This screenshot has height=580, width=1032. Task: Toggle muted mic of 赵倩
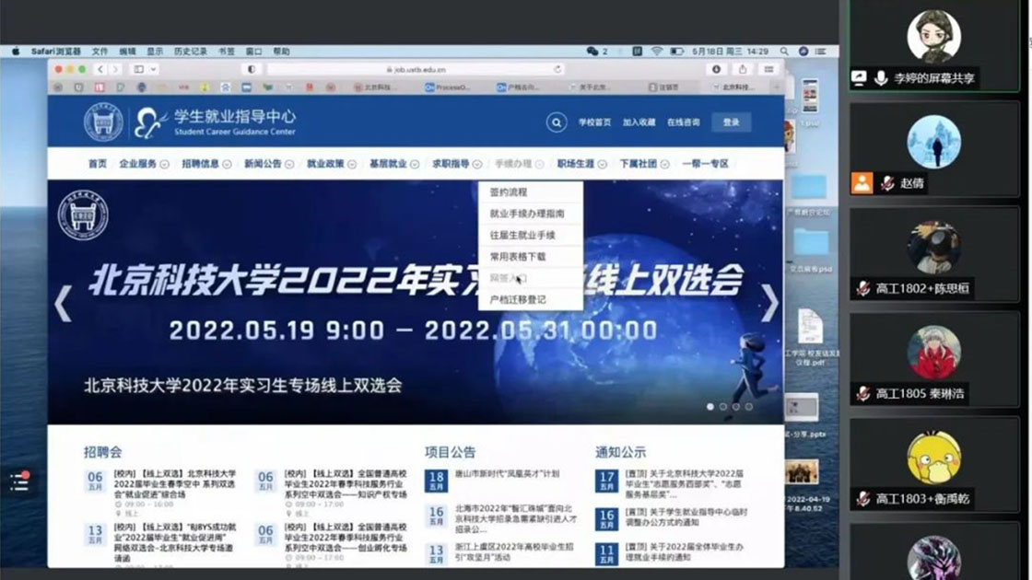pos(887,183)
